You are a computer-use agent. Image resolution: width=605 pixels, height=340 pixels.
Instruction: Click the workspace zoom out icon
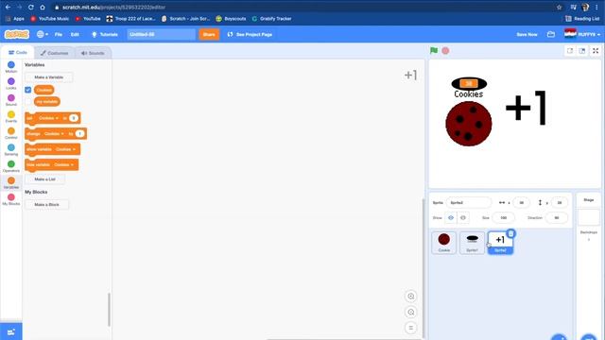411,313
